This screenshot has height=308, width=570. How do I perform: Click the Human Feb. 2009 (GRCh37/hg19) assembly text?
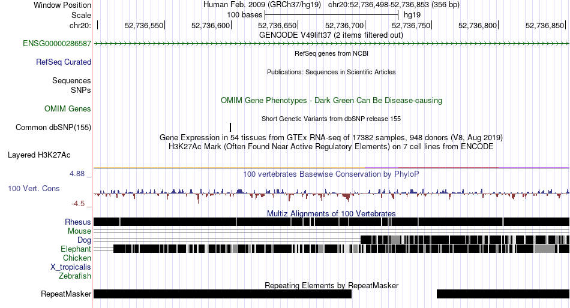[x=262, y=5]
